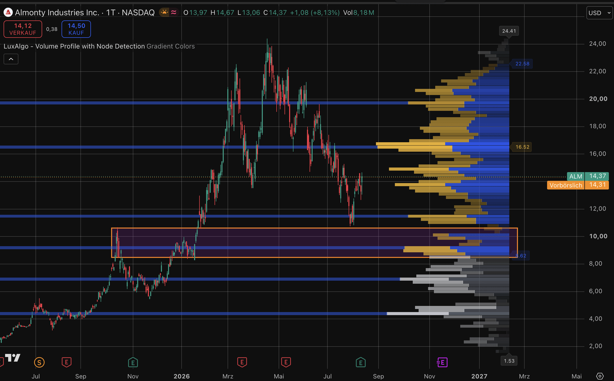Open the green earnings marker above Nov
This screenshot has width=614, height=381.
[133, 362]
